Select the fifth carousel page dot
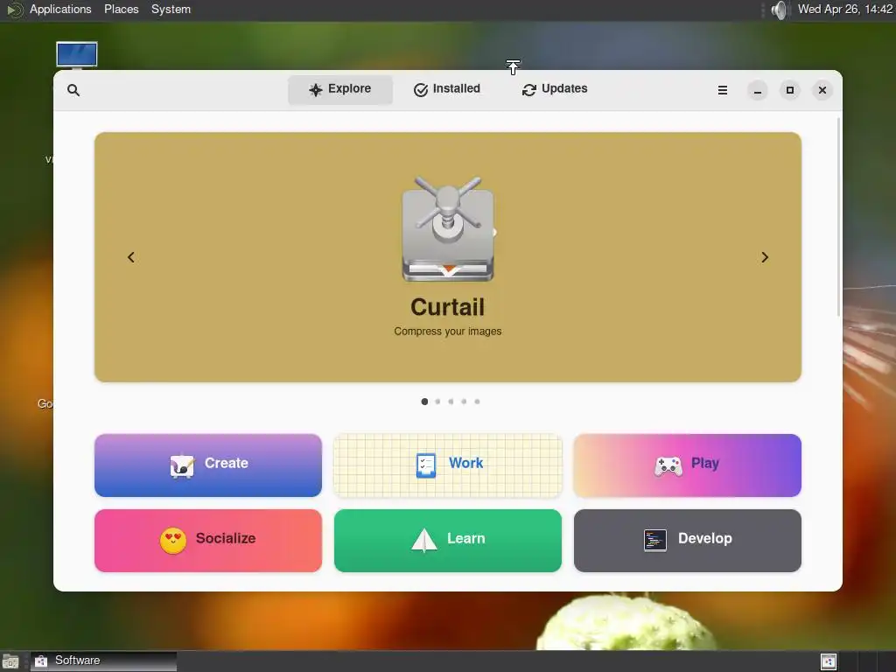 coord(477,402)
